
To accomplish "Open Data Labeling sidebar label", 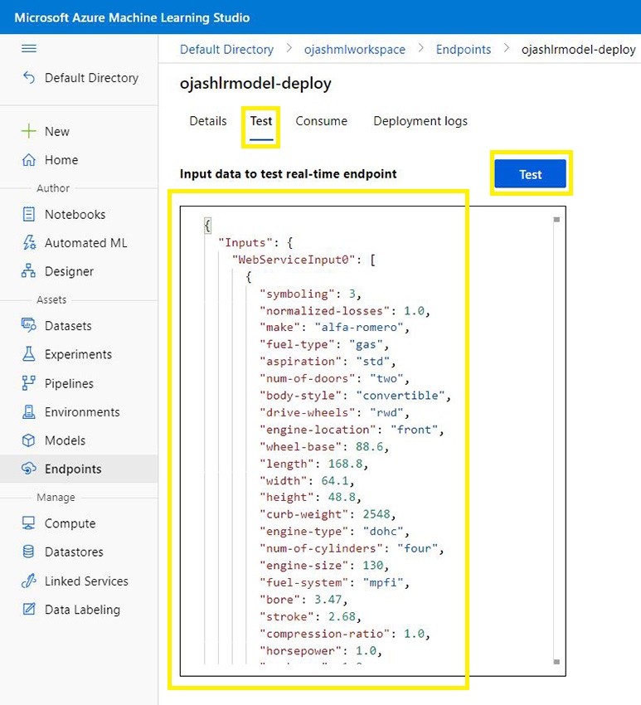I will pyautogui.click(x=82, y=610).
